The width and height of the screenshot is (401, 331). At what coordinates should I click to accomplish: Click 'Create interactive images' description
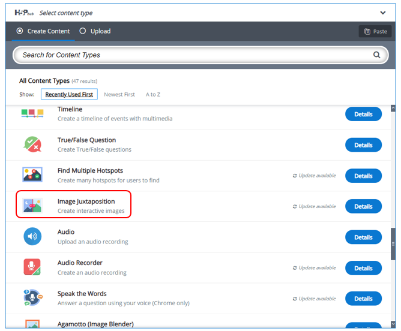click(x=91, y=211)
